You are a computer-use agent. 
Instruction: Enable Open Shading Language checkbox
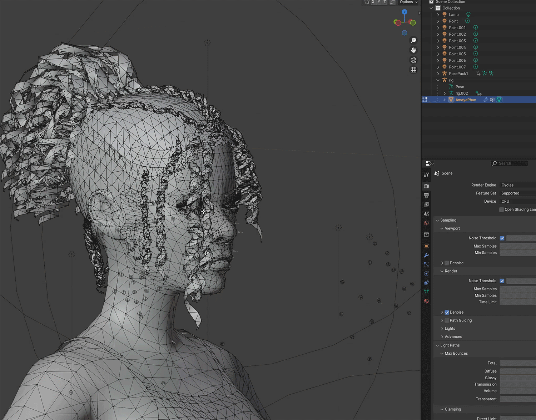click(501, 209)
